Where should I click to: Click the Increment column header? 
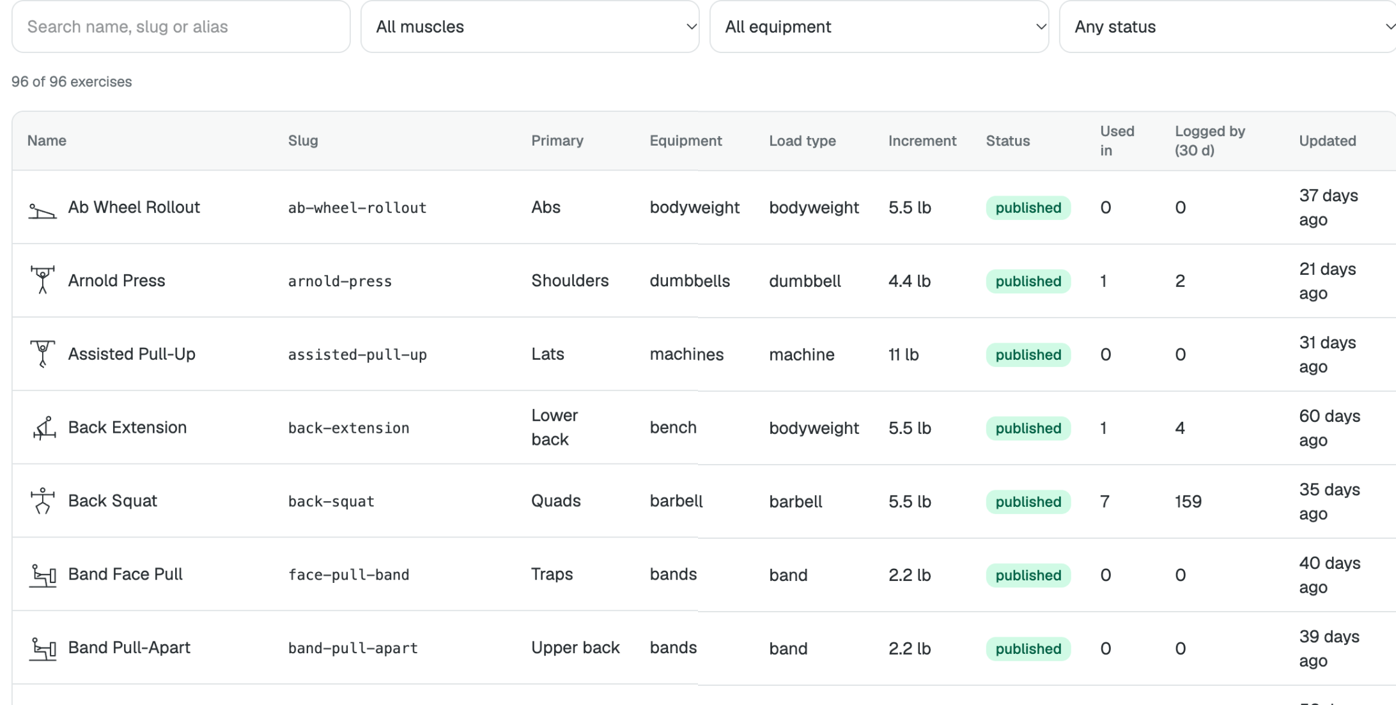point(922,141)
